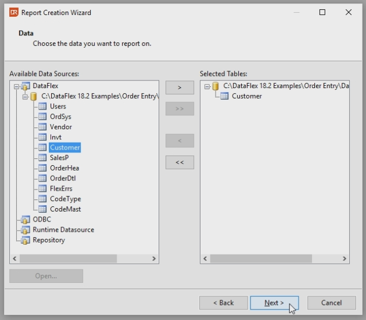Image resolution: width=366 pixels, height=320 pixels.
Task: Click the Repository folder icon
Action: [x=25, y=240]
